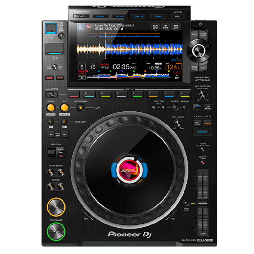Trigger Hot Cue A pad
Image resolution: width=254 pixels, height=254 pixels.
click(x=74, y=94)
